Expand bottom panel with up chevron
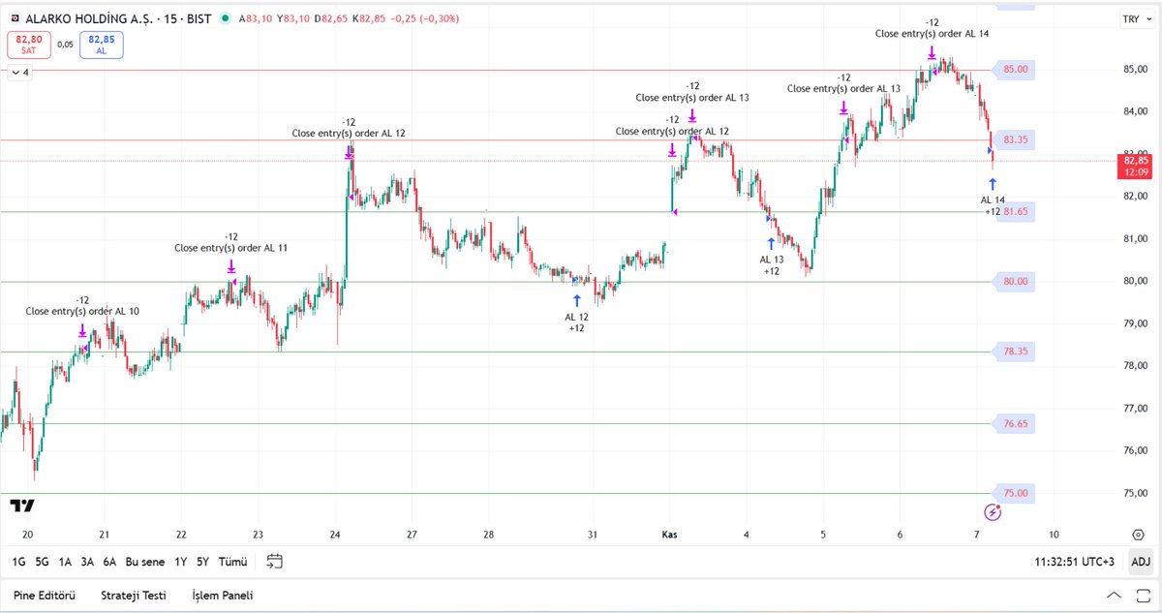 (1115, 596)
